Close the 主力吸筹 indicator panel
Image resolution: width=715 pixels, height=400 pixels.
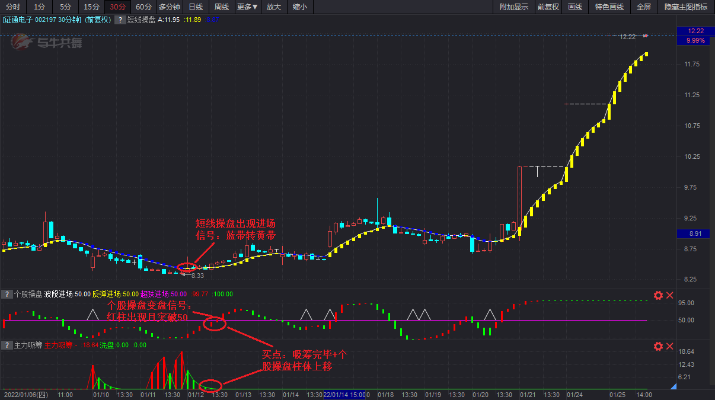[x=670, y=346]
